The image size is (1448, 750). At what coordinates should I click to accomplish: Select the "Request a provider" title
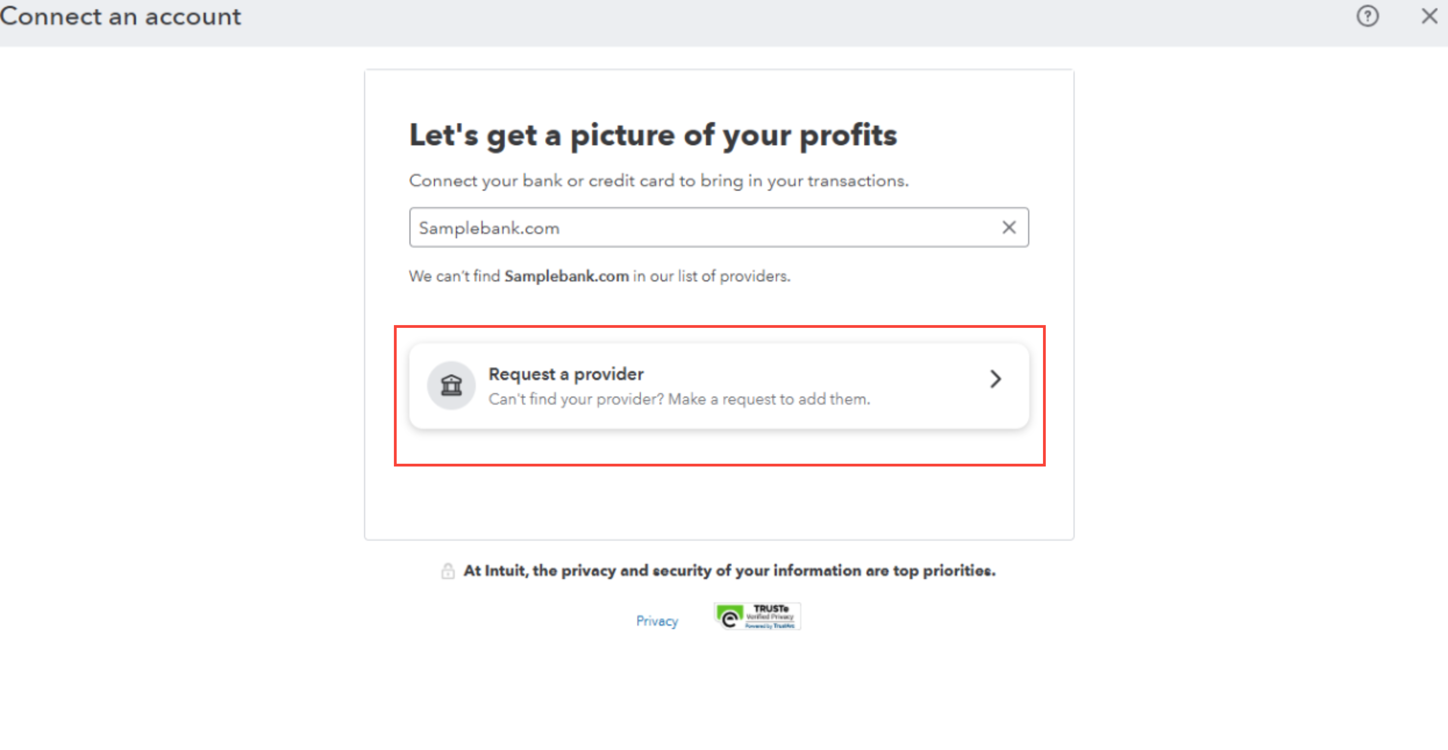[566, 374]
